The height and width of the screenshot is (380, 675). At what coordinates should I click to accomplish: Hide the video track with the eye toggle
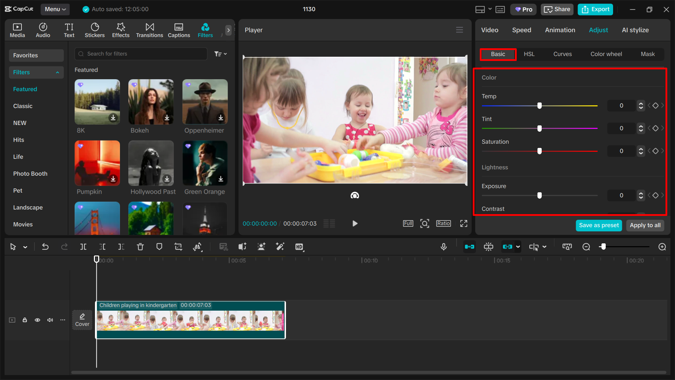pyautogui.click(x=37, y=320)
